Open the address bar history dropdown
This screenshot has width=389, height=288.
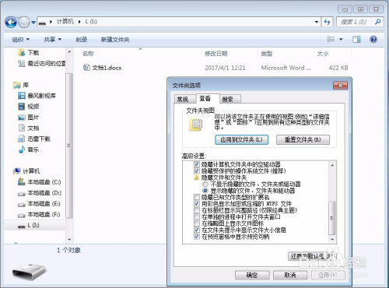pos(317,22)
